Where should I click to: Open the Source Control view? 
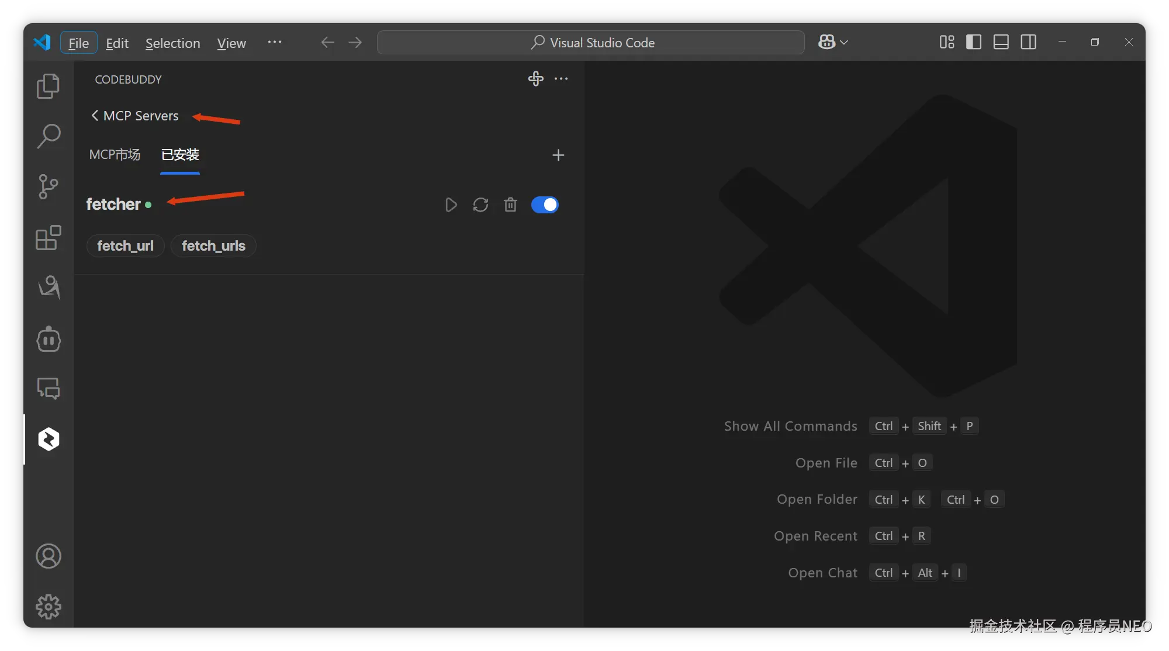click(48, 187)
